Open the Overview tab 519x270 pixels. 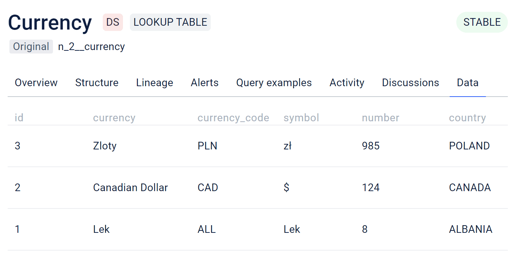(x=36, y=83)
